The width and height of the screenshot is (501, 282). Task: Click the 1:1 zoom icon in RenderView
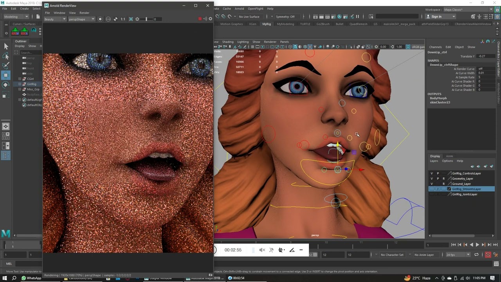point(123,19)
